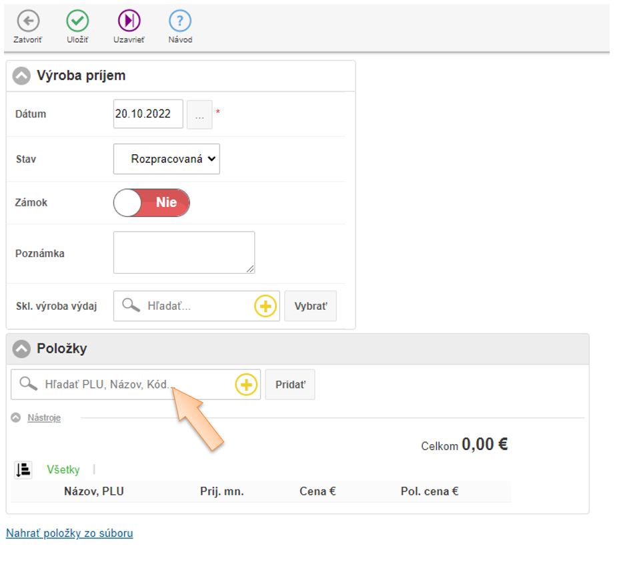Click yellow plus in Položky search field

pyautogui.click(x=247, y=385)
